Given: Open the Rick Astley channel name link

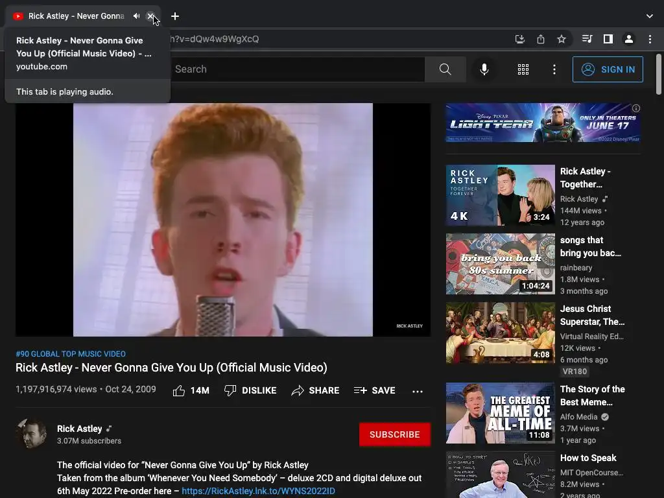Looking at the screenshot, I should [80, 429].
